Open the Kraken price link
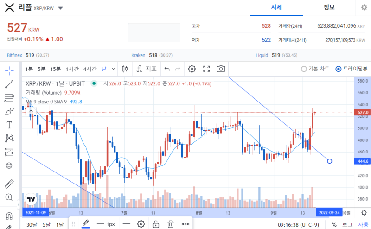371x229 pixels. (x=138, y=55)
